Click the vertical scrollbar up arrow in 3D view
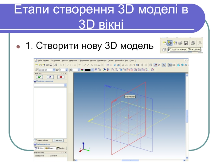Viewport: 220px width, 165px height. [x=187, y=75]
